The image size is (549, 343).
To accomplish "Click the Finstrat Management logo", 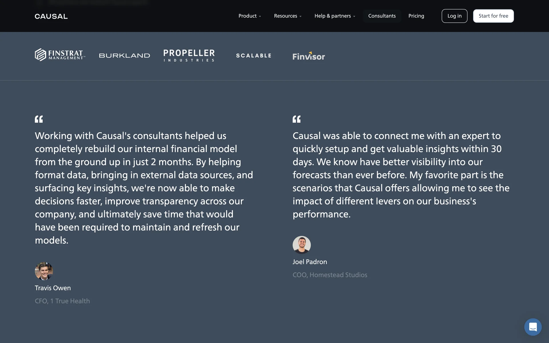I will (60, 55).
